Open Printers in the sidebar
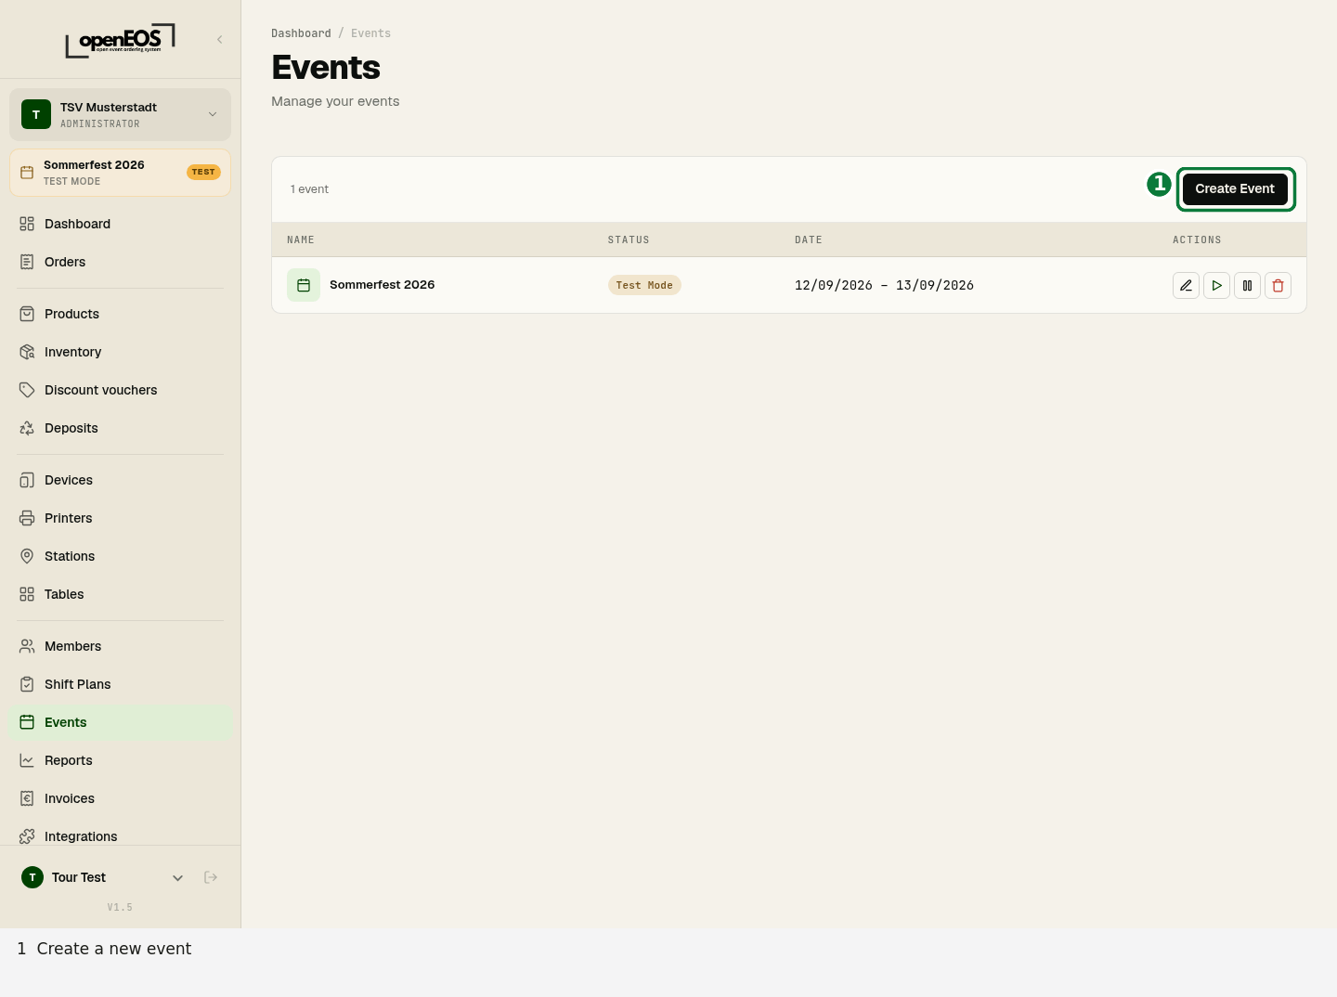1337x997 pixels. tap(120, 518)
